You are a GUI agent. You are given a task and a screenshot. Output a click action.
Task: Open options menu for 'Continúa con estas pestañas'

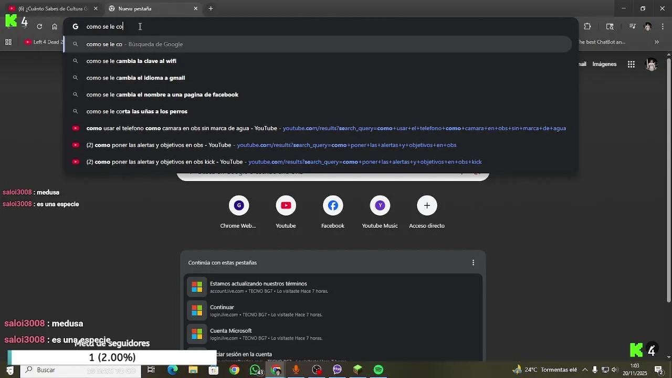[473, 262]
